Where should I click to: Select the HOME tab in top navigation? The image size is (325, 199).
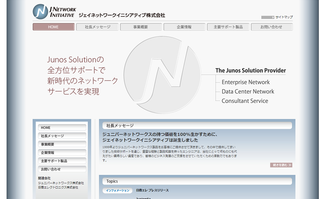[x=54, y=27]
